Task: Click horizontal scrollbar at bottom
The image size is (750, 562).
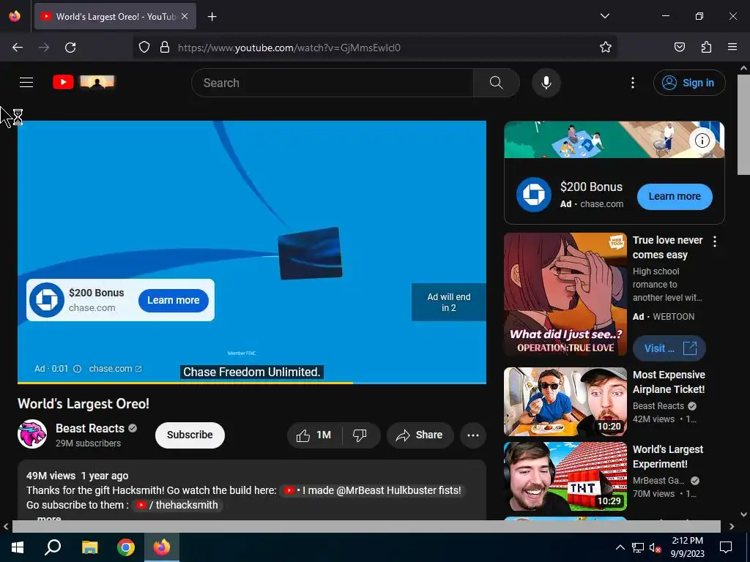Action: 366,526
